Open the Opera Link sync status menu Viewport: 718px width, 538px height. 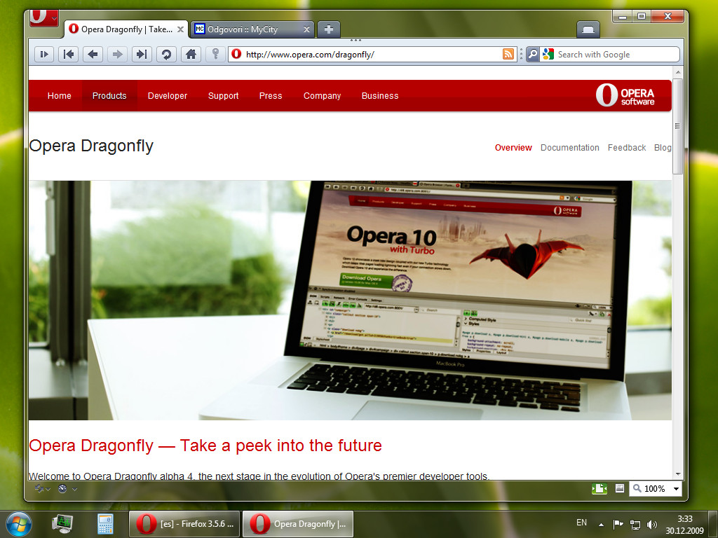[x=43, y=488]
